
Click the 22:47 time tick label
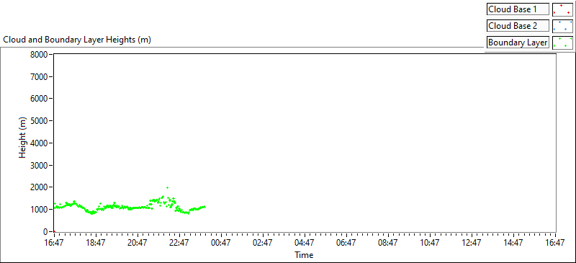[179, 242]
